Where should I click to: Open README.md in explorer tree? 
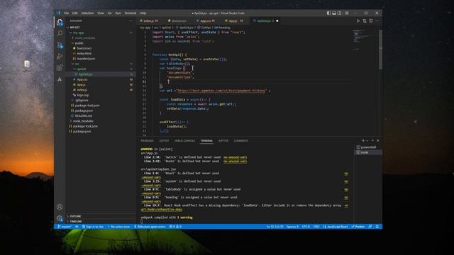[84, 115]
